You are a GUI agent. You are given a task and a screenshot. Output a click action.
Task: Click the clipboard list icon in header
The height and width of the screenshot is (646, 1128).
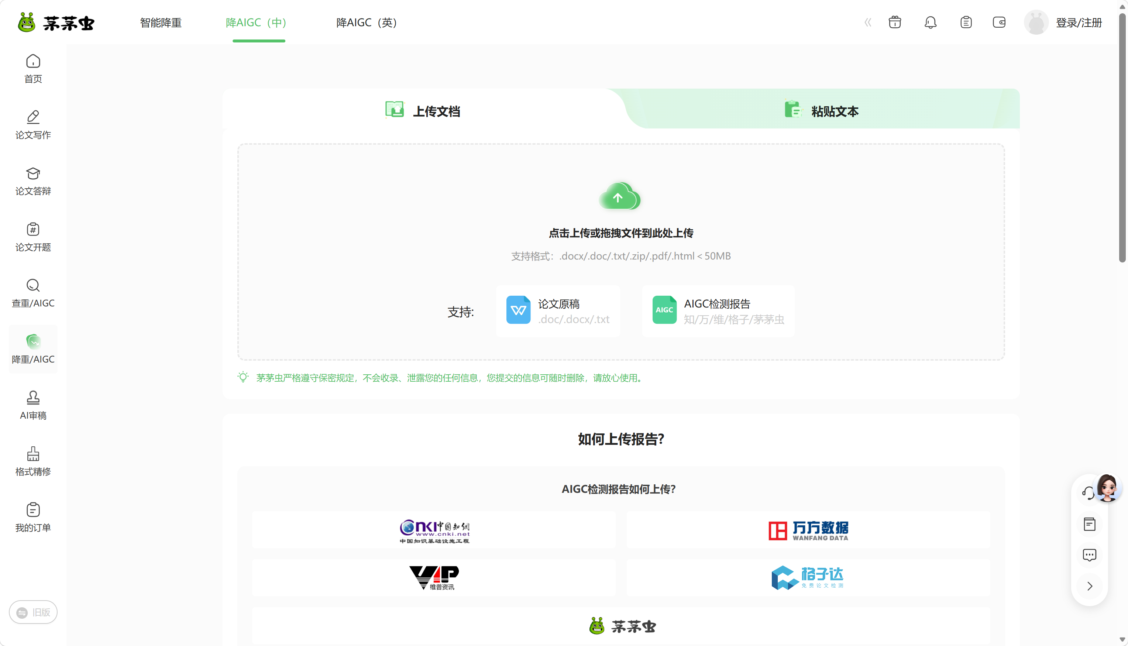pyautogui.click(x=966, y=22)
